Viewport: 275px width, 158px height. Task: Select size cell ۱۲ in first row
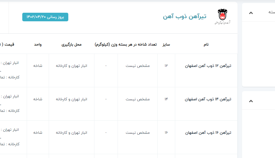[x=166, y=66]
